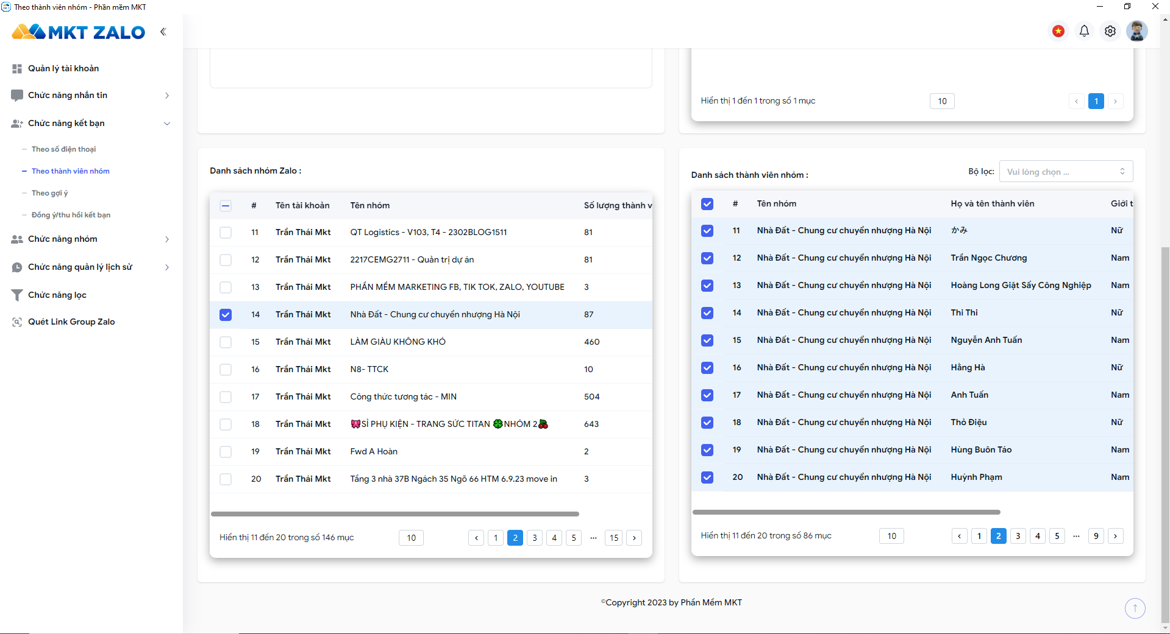This screenshot has width=1170, height=634.
Task: Open settings via the gear icon
Action: [x=1110, y=31]
